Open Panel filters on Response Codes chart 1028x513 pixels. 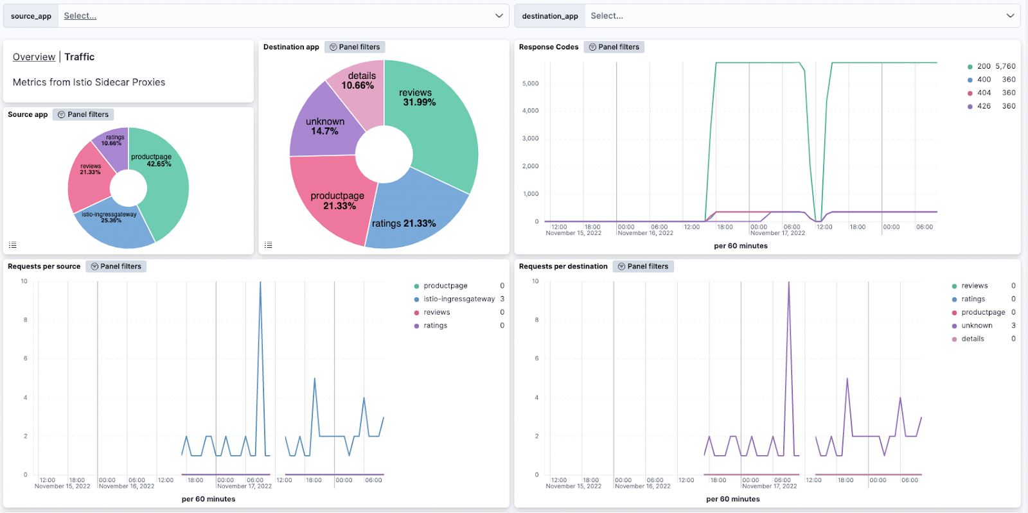click(x=614, y=48)
